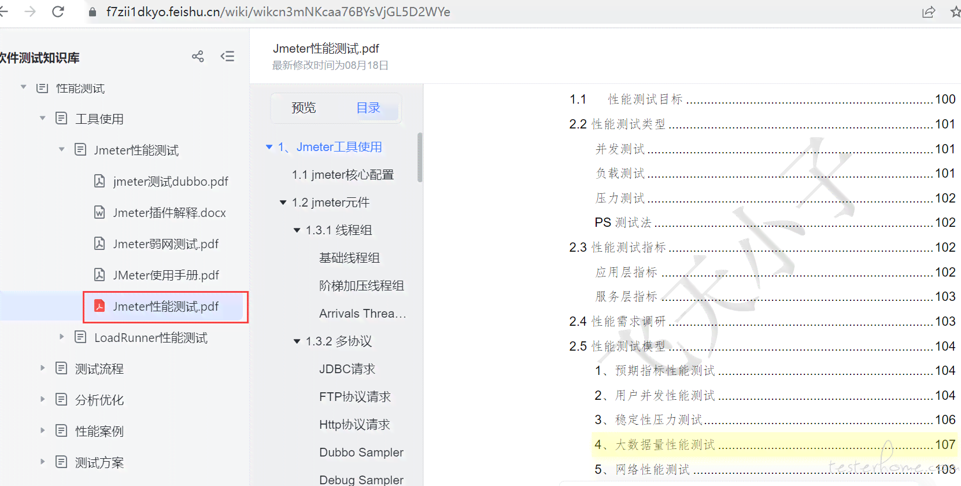
Task: Click the LoadRunner性能测试 document icon
Action: 80,337
